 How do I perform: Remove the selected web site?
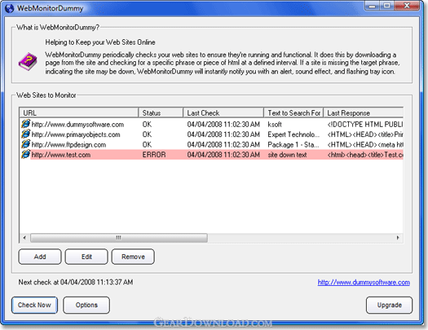click(x=133, y=257)
